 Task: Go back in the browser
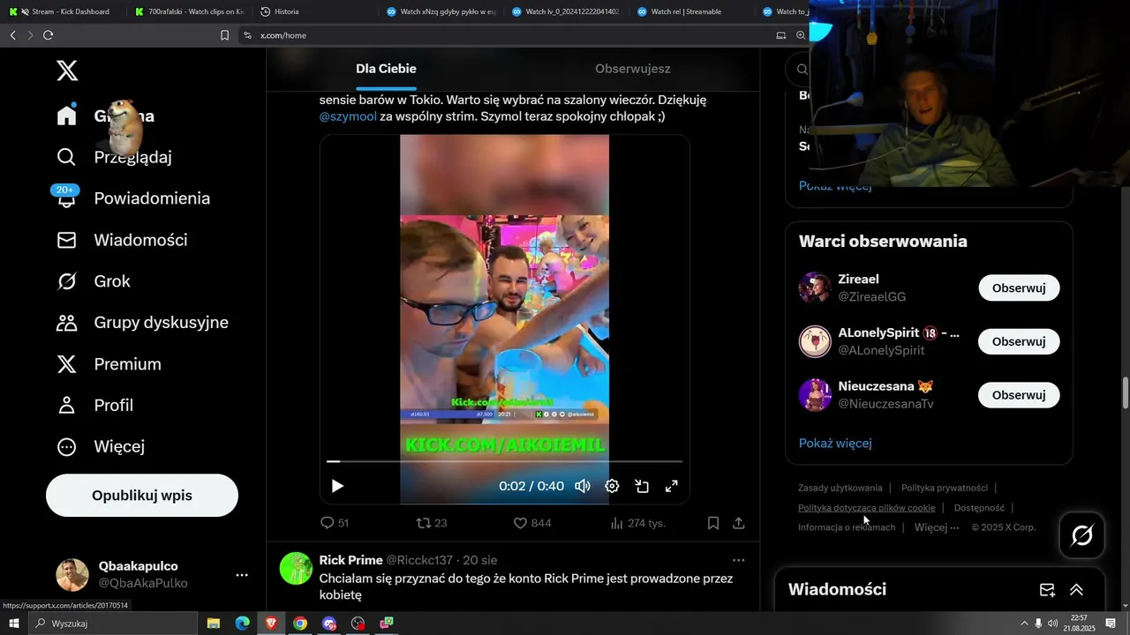point(12,35)
